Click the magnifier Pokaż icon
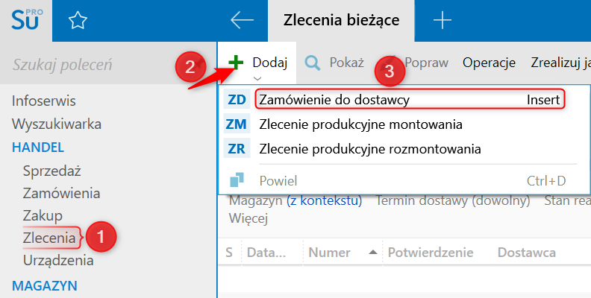This screenshot has width=591, height=298. [313, 63]
